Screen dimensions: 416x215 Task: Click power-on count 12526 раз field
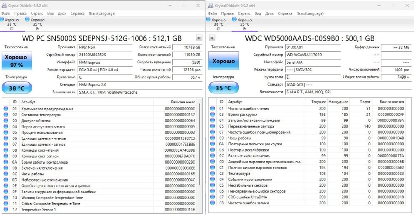pyautogui.click(x=187, y=70)
